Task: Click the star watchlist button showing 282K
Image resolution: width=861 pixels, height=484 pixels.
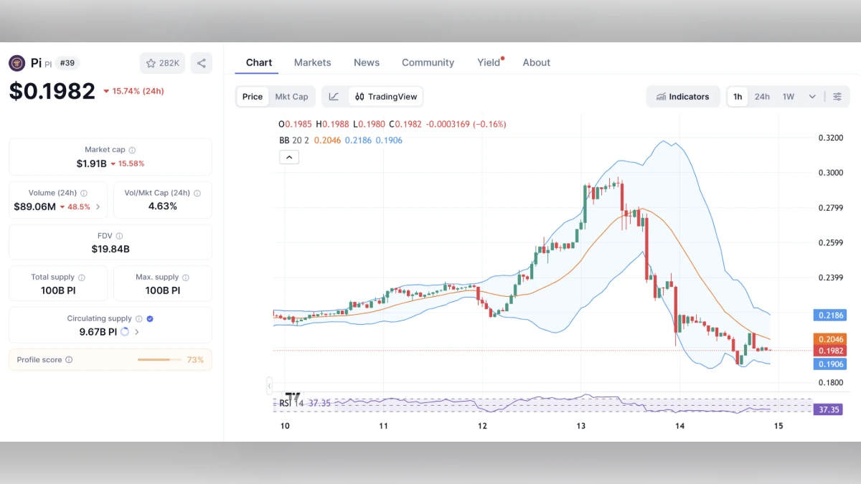Action: 162,63
